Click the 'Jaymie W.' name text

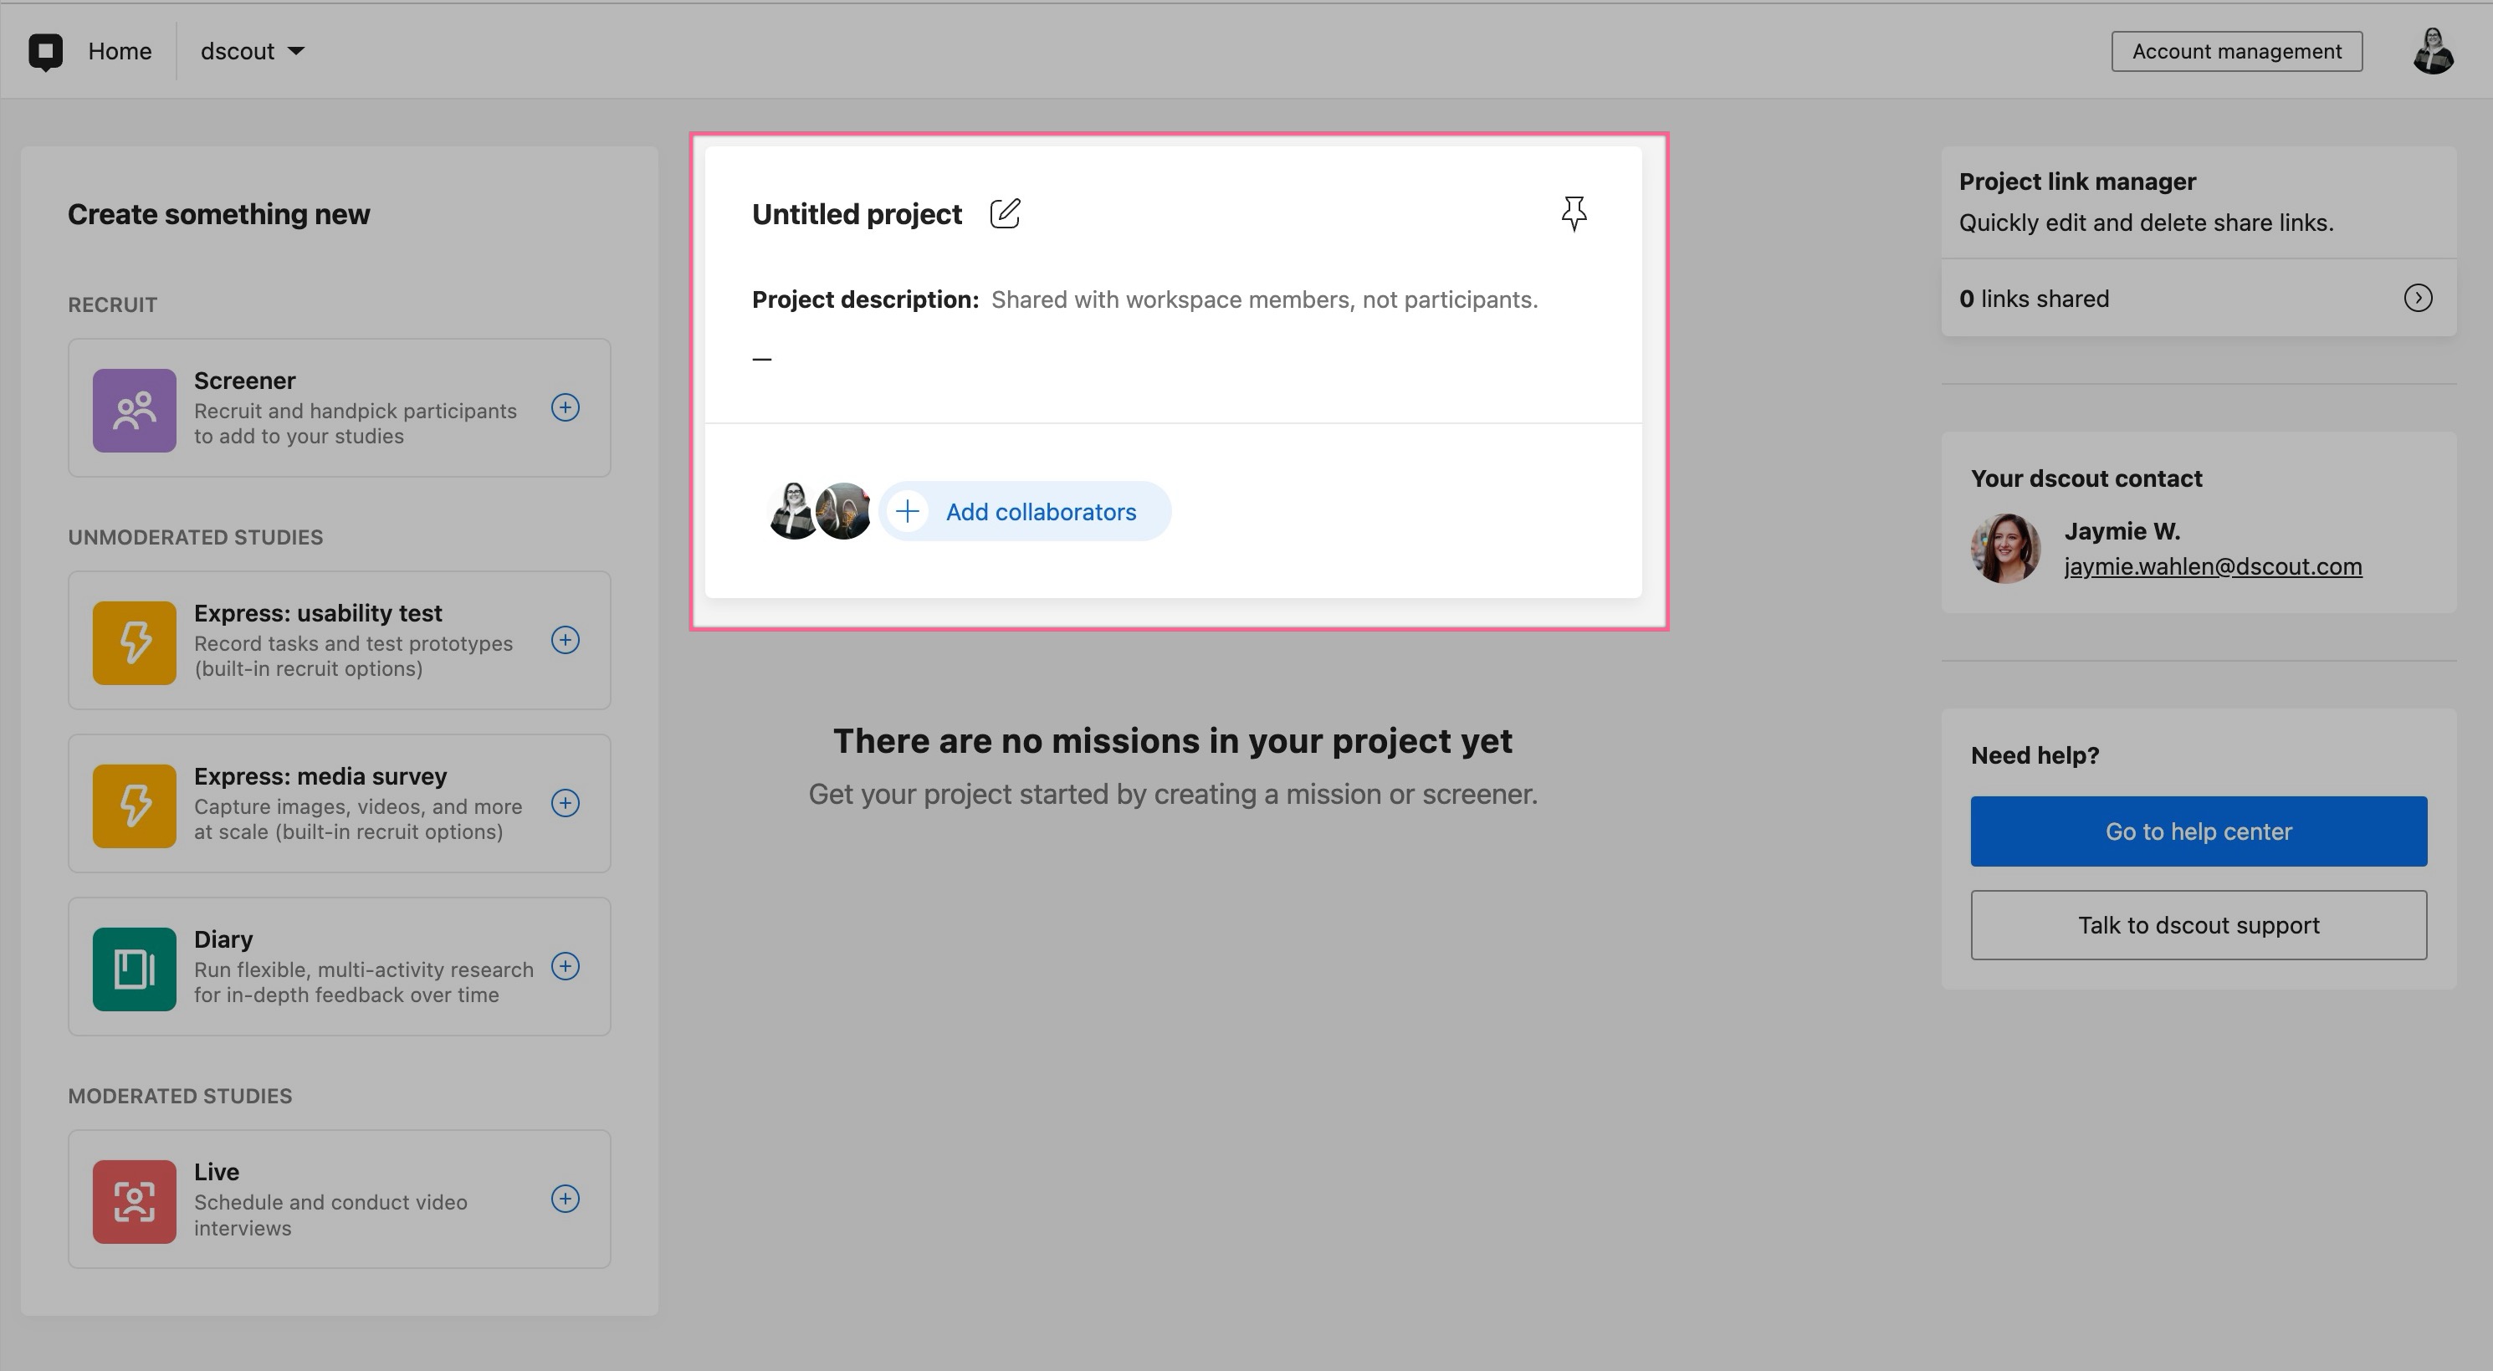pyautogui.click(x=2122, y=531)
